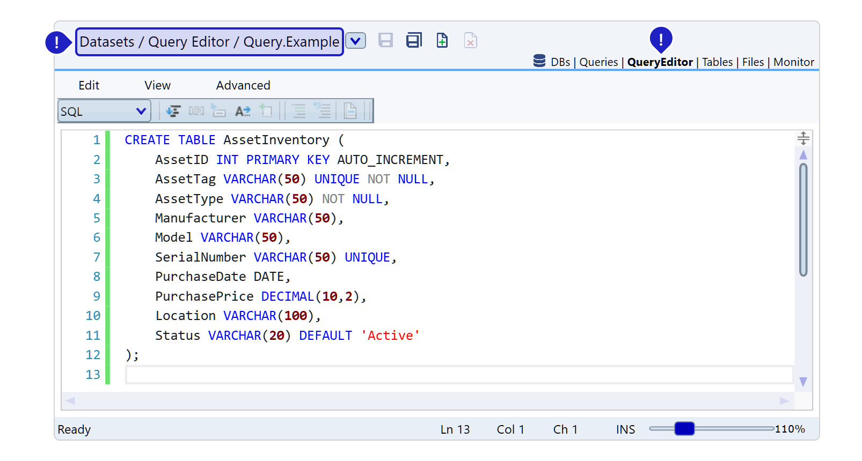Screen dimensions: 862x461
Task: Click the indent lines toolbar icon
Action: [299, 111]
